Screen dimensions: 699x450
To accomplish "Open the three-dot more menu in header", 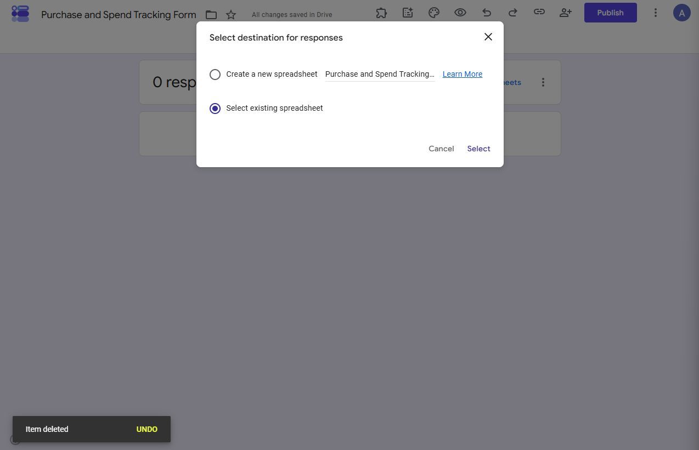I will click(x=655, y=13).
